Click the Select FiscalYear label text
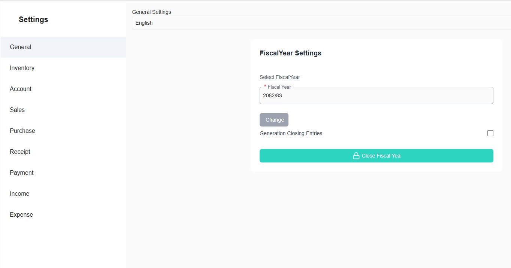511x268 pixels. pyautogui.click(x=280, y=77)
